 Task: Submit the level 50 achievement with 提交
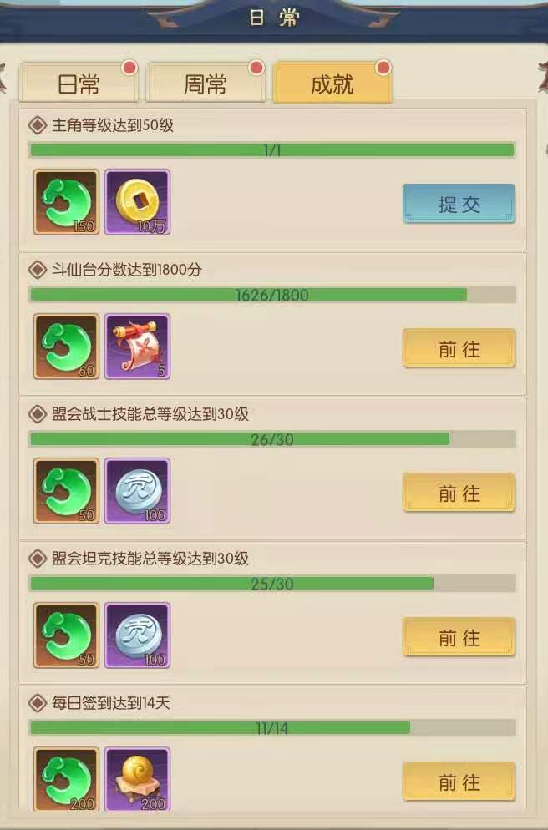point(459,204)
